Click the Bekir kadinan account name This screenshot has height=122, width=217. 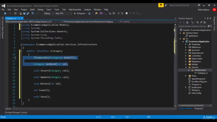click(x=203, y=10)
